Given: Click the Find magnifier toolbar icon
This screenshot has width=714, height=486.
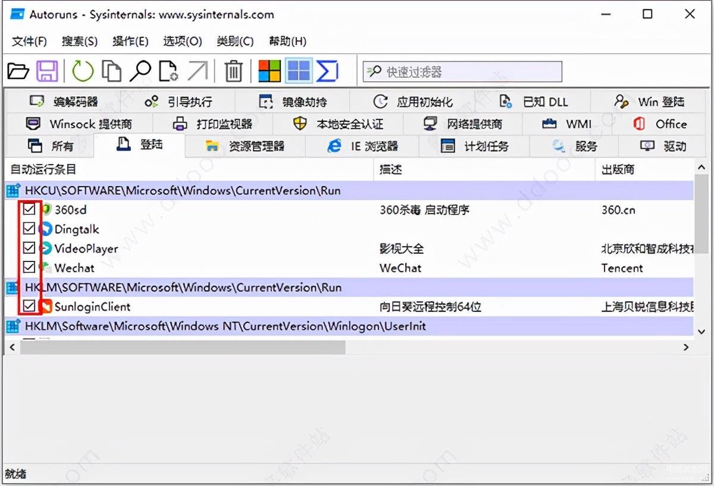Looking at the screenshot, I should coord(140,72).
